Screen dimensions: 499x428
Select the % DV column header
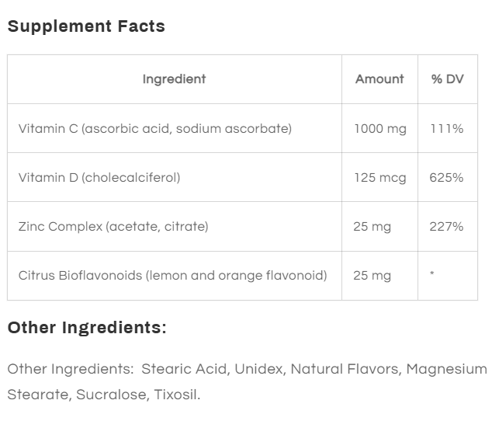[x=447, y=79]
